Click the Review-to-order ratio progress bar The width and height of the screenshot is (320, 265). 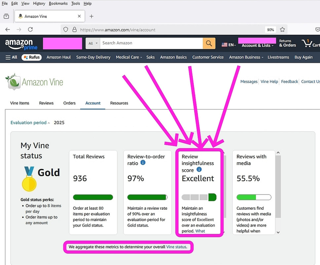[x=147, y=197]
